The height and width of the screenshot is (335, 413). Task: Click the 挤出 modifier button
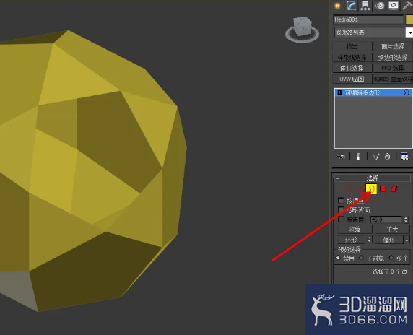[x=352, y=47]
